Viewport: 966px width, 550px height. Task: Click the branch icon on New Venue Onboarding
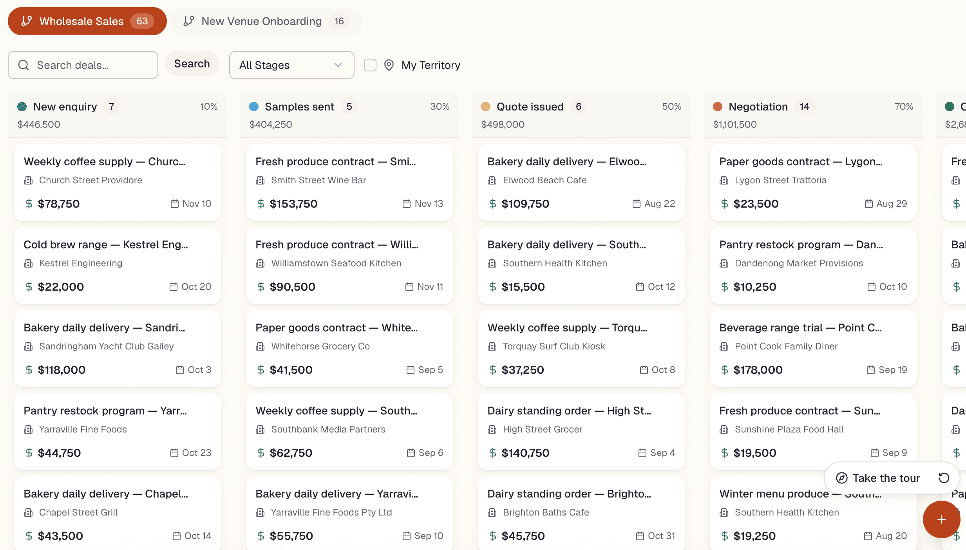(189, 21)
